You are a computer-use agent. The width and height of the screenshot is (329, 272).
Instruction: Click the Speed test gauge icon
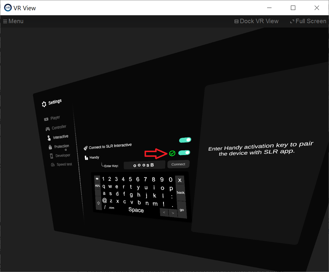53,165
